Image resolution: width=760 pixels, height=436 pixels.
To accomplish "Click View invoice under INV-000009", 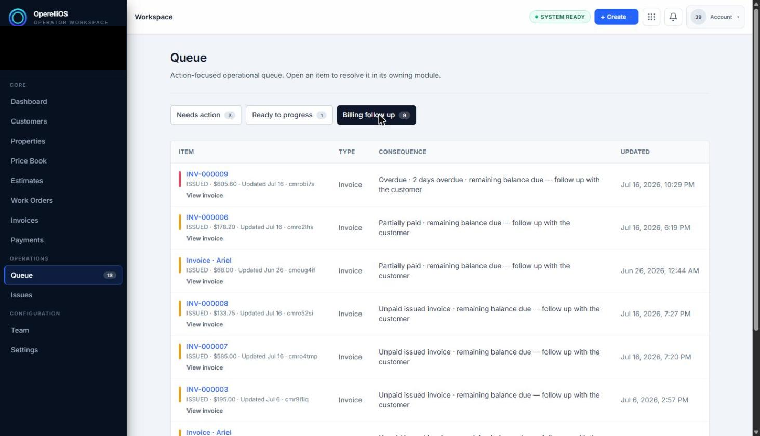I will pyautogui.click(x=205, y=196).
